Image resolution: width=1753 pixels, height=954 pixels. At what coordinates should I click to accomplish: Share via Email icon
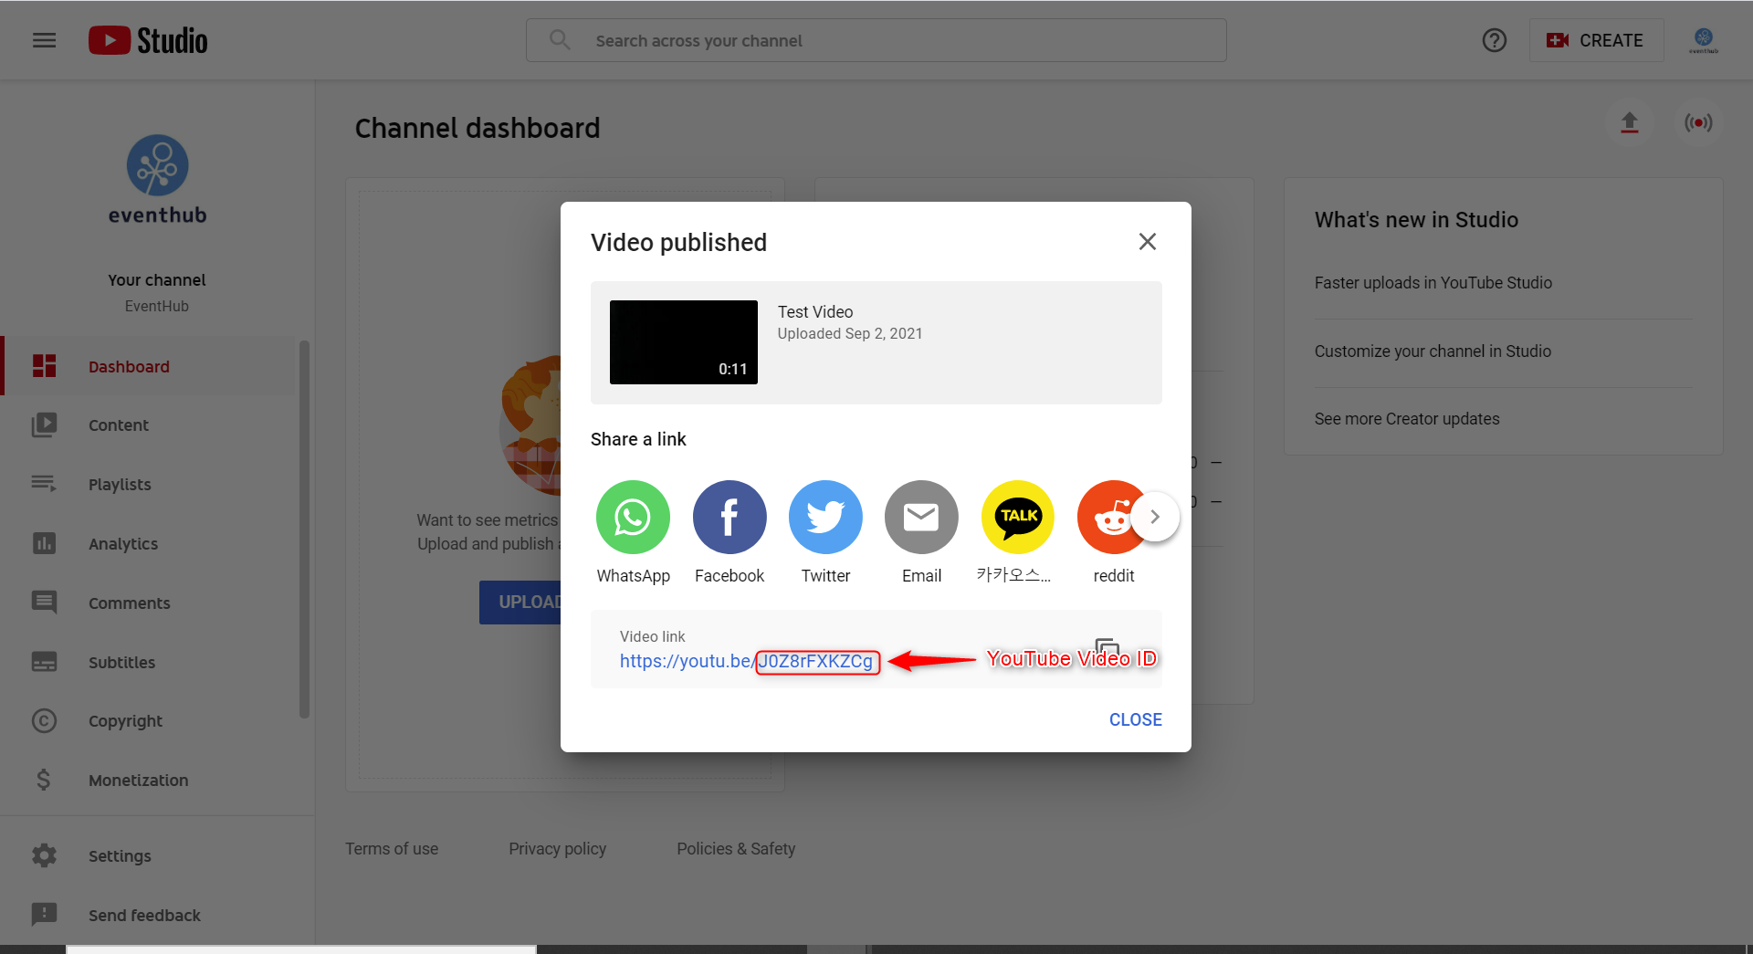921,517
